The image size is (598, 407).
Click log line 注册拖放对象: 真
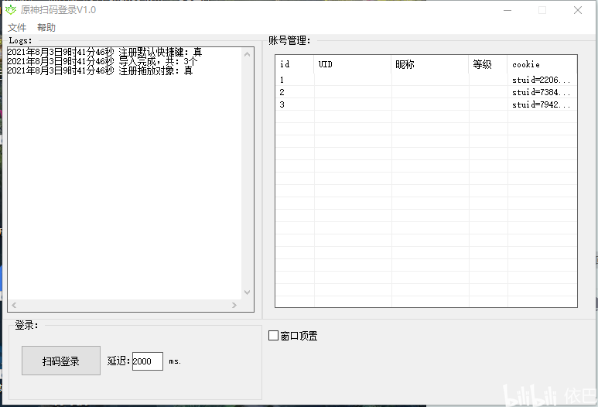100,70
